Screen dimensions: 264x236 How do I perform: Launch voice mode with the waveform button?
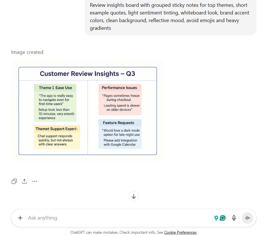[x=248, y=218]
